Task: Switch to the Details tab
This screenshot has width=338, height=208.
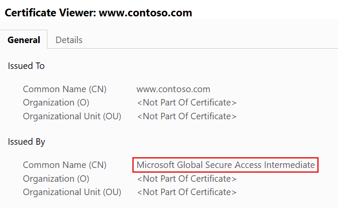Action: (69, 40)
